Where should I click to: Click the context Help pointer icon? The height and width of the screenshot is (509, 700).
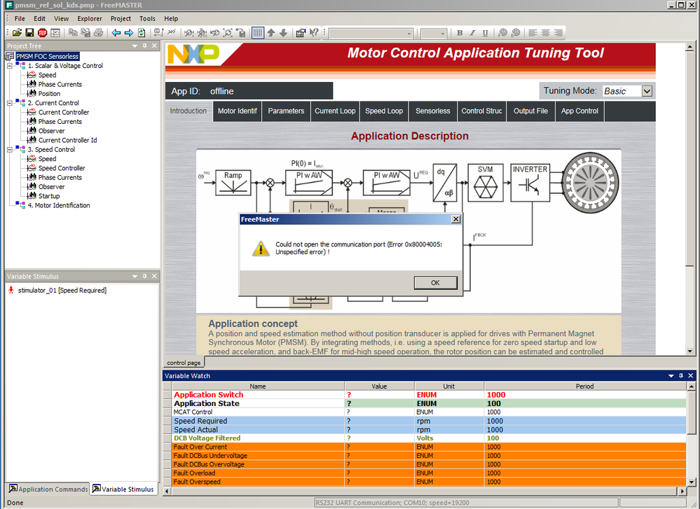pyautogui.click(x=314, y=33)
